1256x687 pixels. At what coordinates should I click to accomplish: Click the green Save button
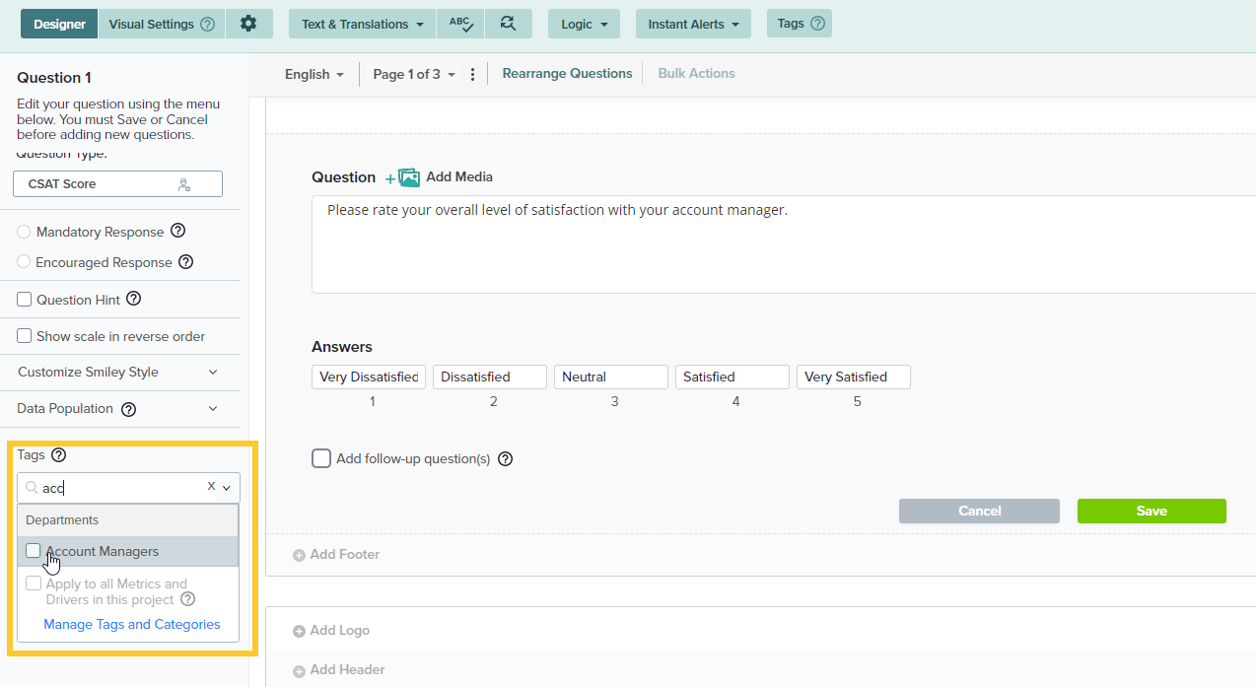tap(1151, 511)
